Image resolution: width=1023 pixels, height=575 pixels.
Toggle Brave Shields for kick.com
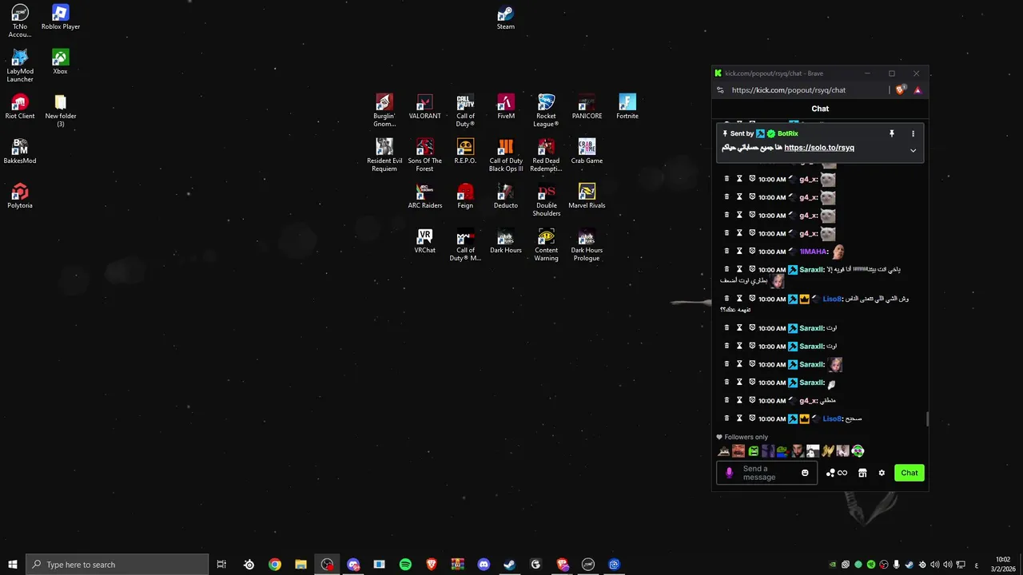[901, 90]
